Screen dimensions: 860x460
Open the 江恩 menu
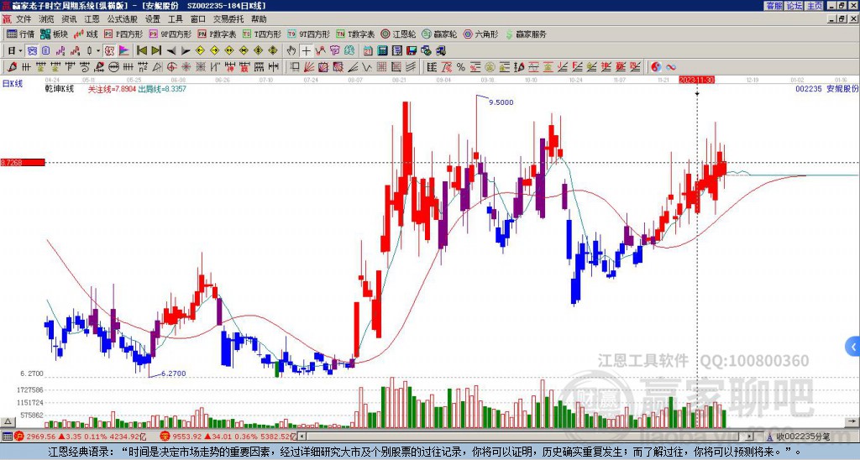point(92,19)
